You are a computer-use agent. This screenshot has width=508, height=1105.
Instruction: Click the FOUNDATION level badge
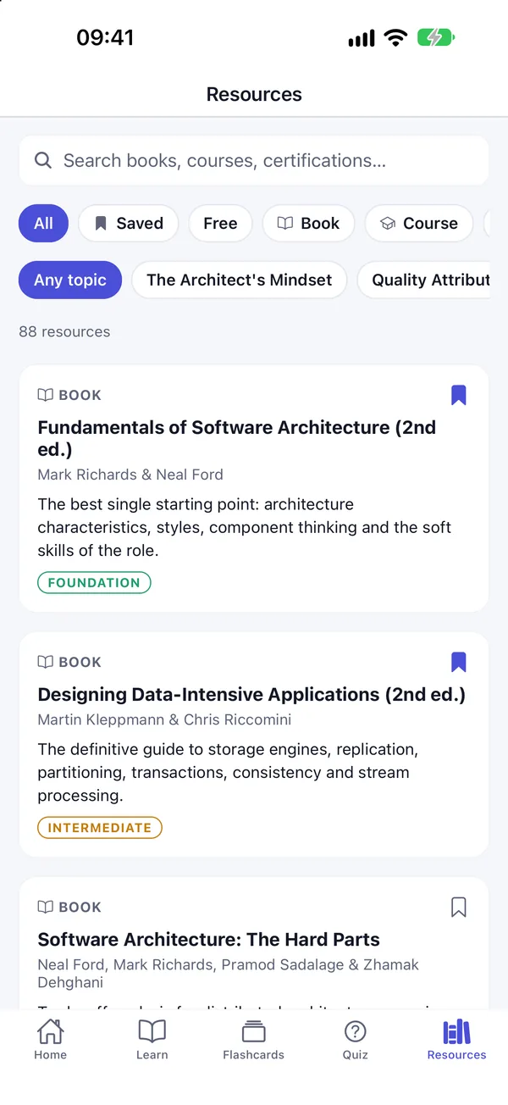94,583
